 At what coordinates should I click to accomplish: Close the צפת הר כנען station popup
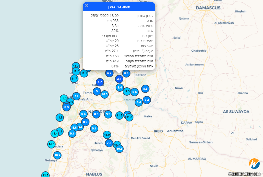(87, 6)
